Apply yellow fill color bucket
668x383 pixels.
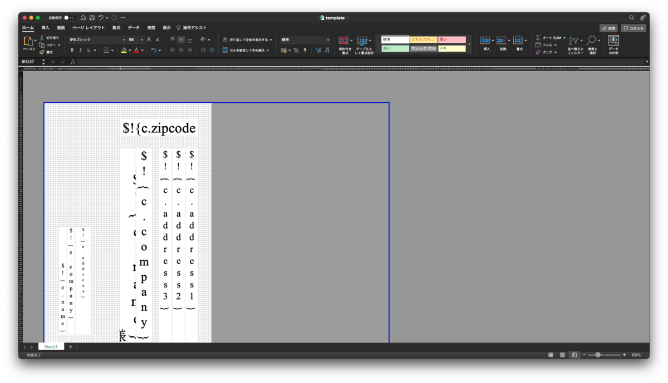point(124,50)
